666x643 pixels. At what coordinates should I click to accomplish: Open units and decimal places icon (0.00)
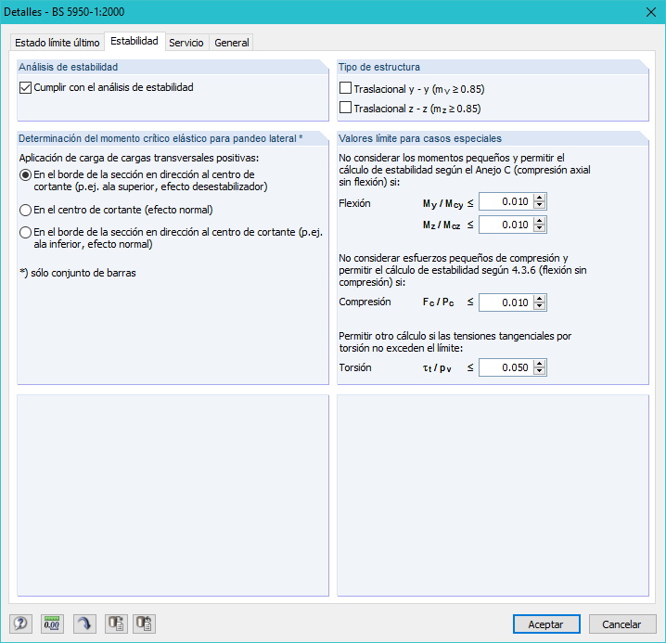pos(52,624)
